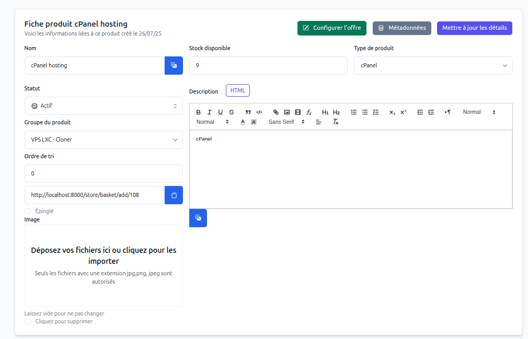The width and height of the screenshot is (528, 339).
Task: Switch to the HTML description mode
Action: [x=237, y=90]
